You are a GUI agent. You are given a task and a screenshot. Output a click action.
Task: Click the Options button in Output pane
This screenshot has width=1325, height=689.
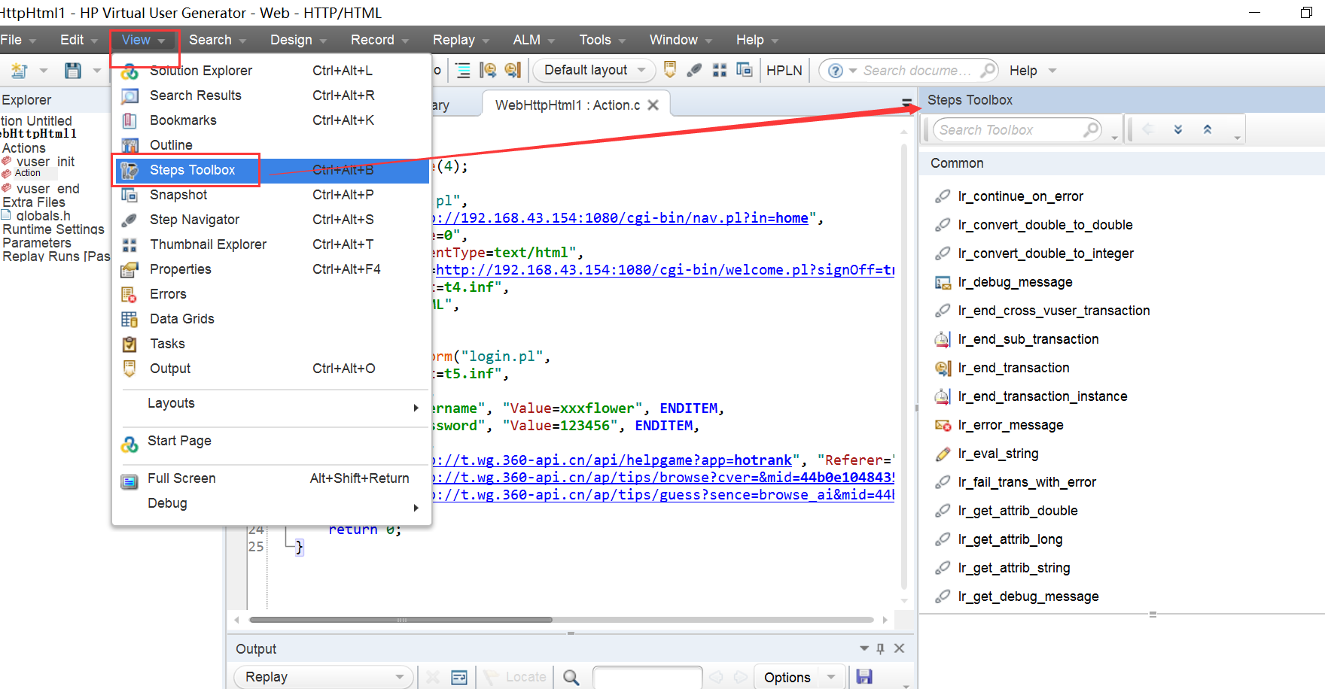787,677
